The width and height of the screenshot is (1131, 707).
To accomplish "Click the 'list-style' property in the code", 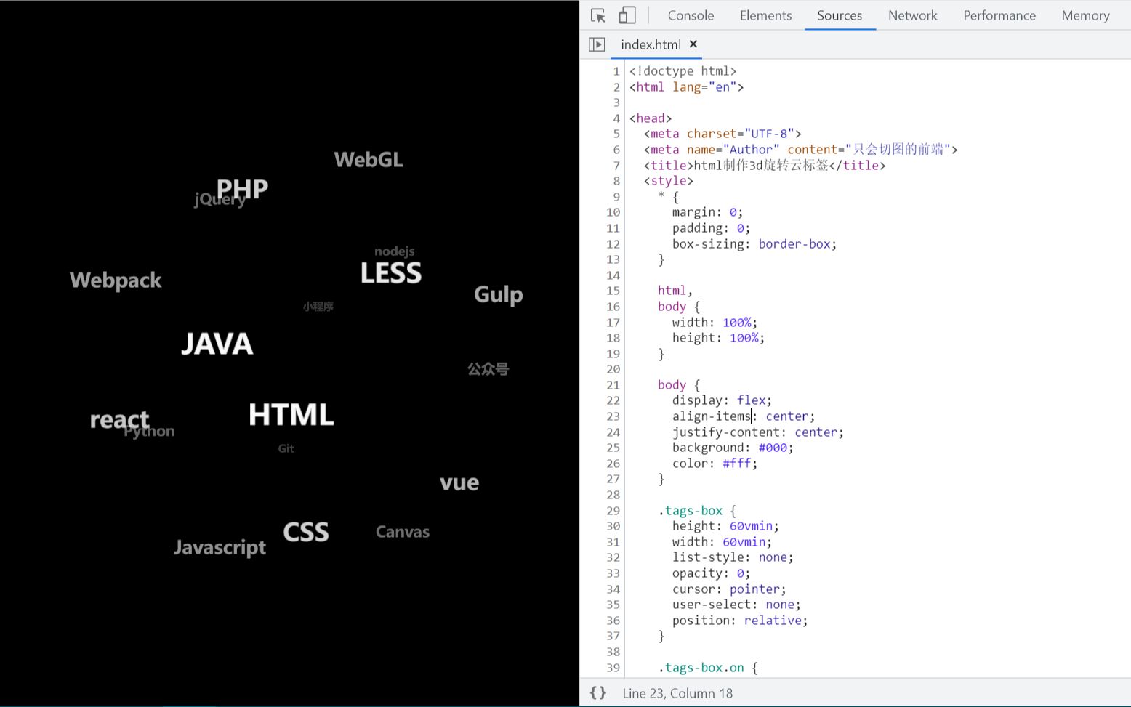I will point(708,557).
